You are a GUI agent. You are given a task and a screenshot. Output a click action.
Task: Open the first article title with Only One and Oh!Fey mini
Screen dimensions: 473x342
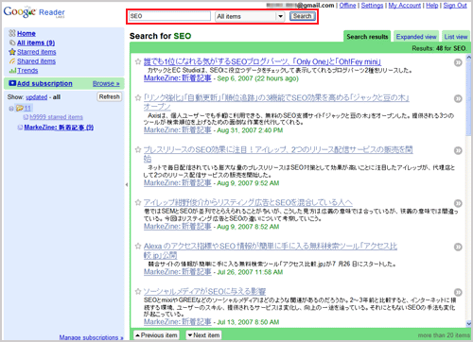pyautogui.click(x=262, y=61)
